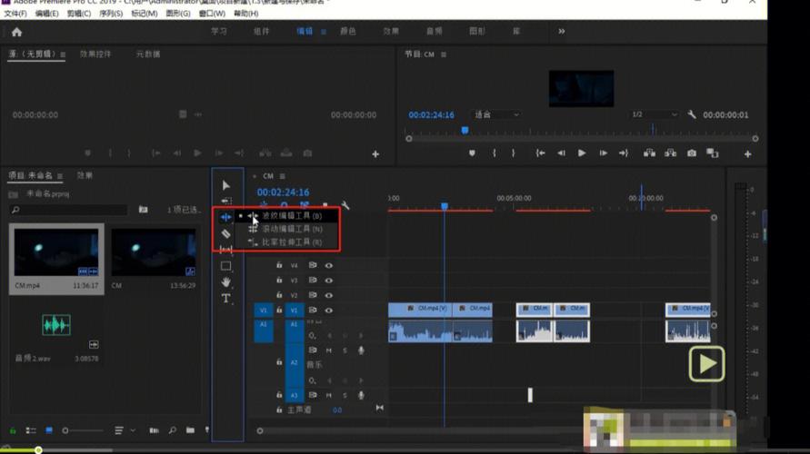The image size is (810, 454).
Task: Click Mark Out in Program monitor
Action: coord(513,153)
